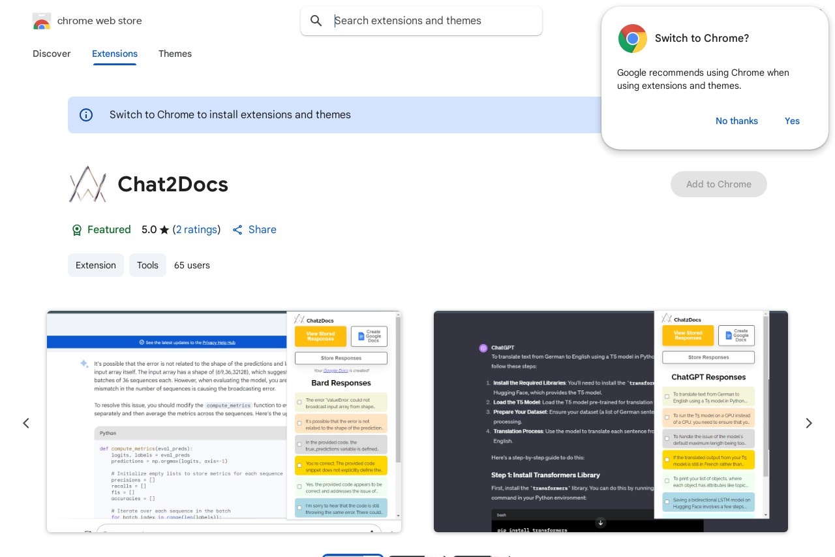Open the Discover tab

52,54
